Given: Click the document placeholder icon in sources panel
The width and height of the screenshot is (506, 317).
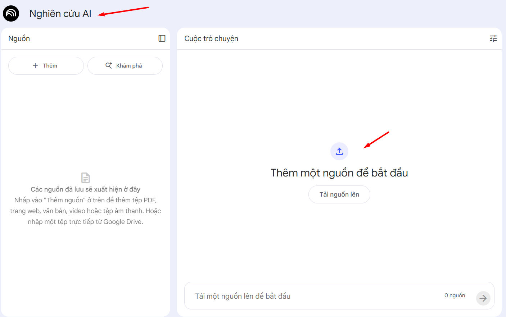Looking at the screenshot, I should [85, 177].
